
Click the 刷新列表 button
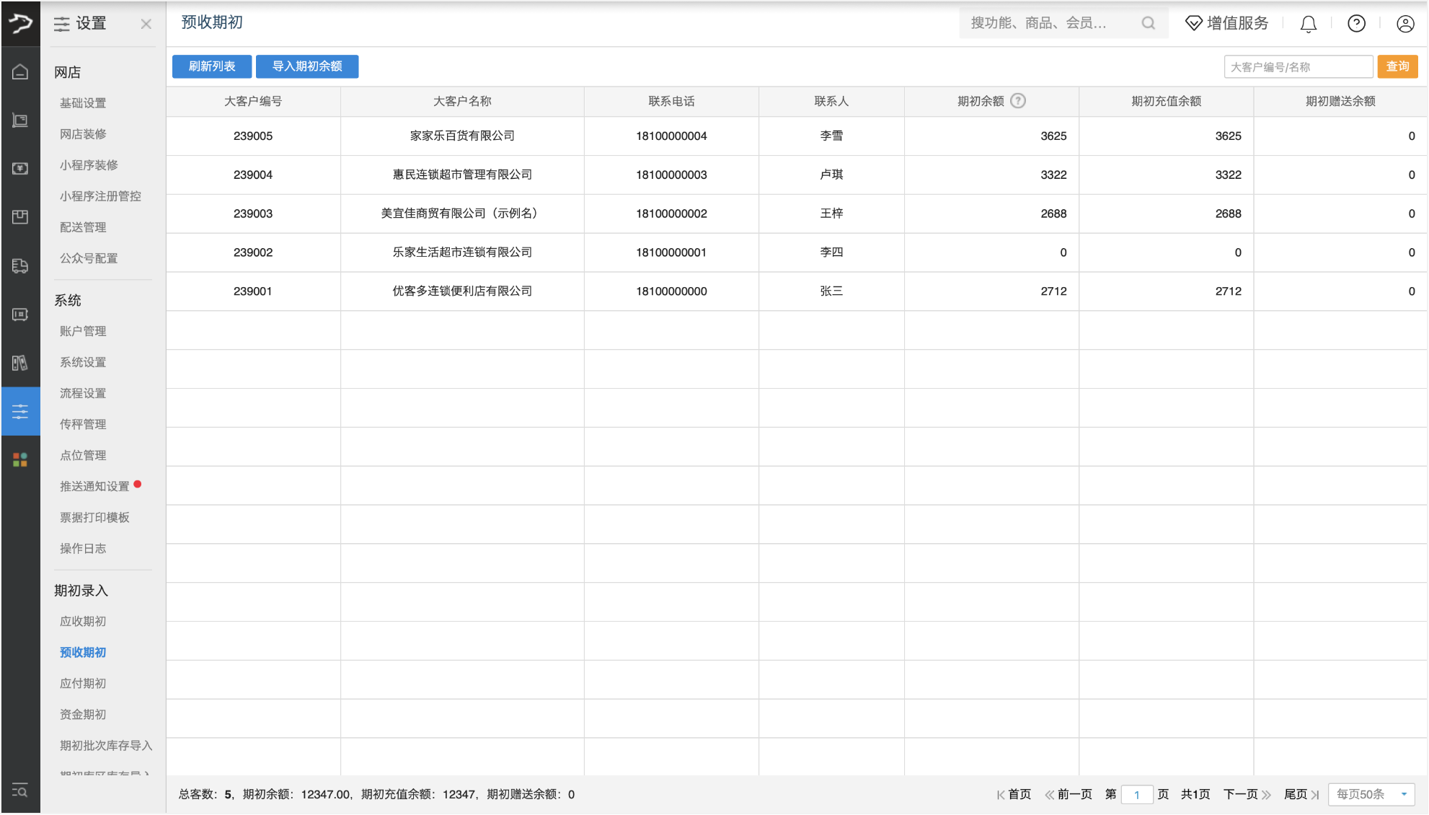point(212,66)
